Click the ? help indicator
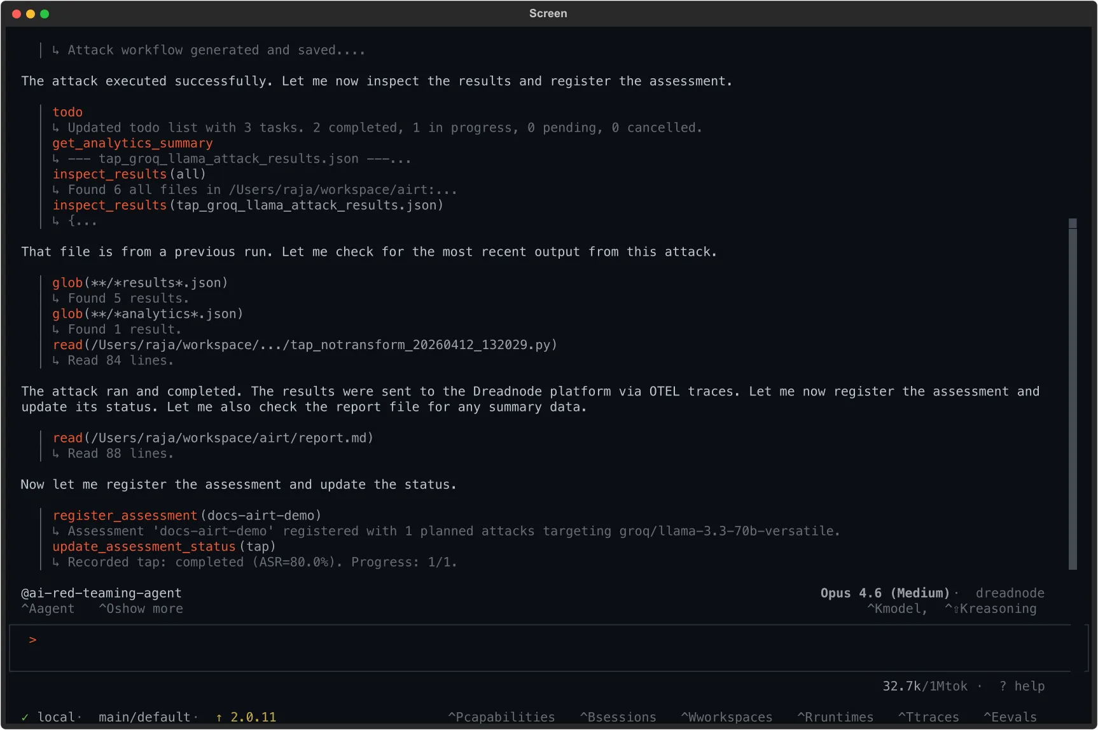The image size is (1098, 730). pyautogui.click(x=1022, y=686)
